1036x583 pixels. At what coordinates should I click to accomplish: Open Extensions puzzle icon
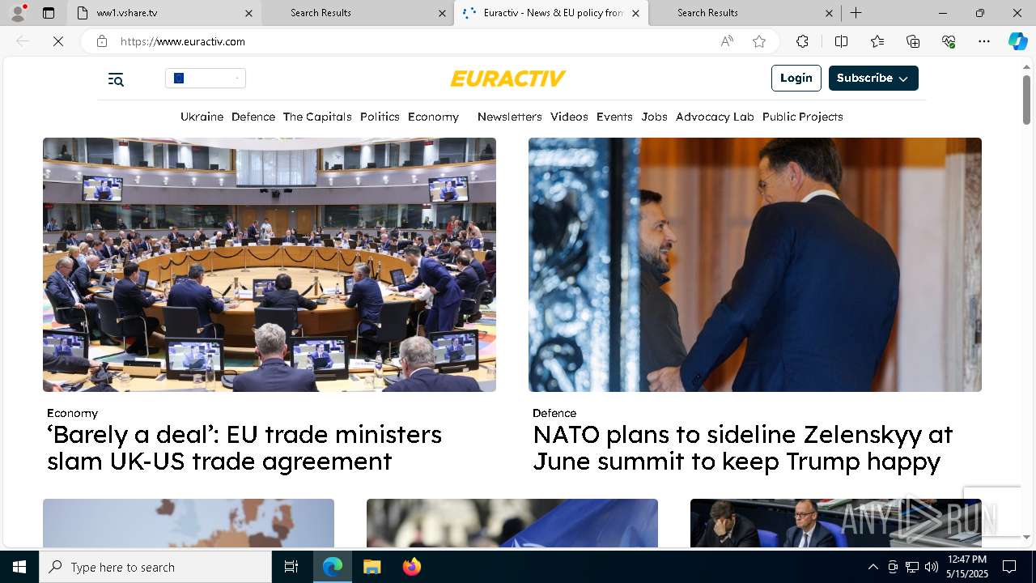802,41
